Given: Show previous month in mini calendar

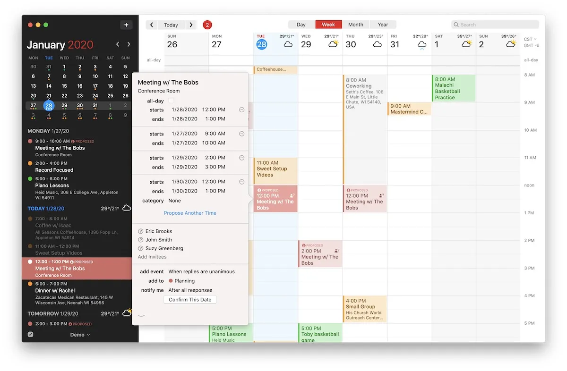Looking at the screenshot, I should click(x=118, y=44).
